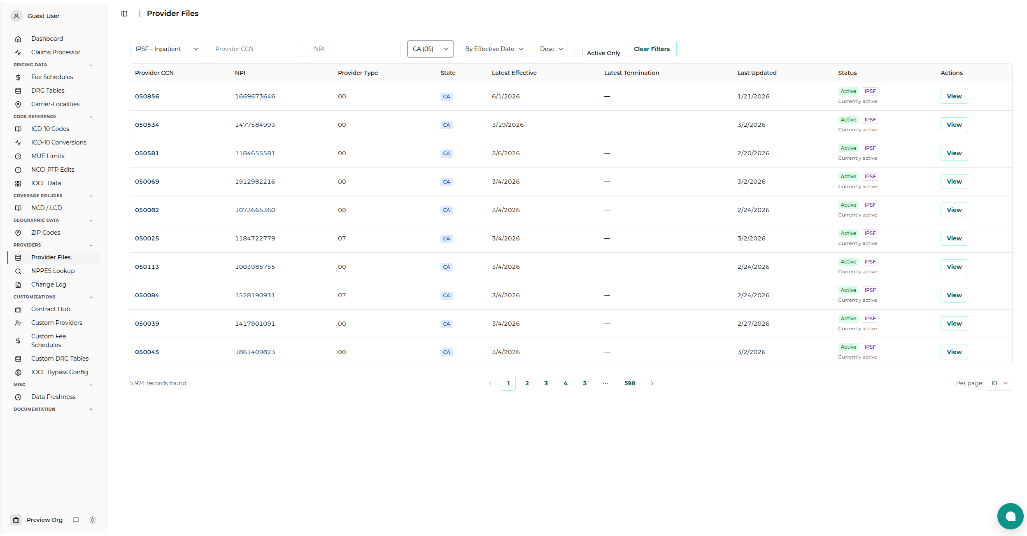1027x536 pixels.
Task: Toggle the sidebar collapse icon
Action: [124, 14]
